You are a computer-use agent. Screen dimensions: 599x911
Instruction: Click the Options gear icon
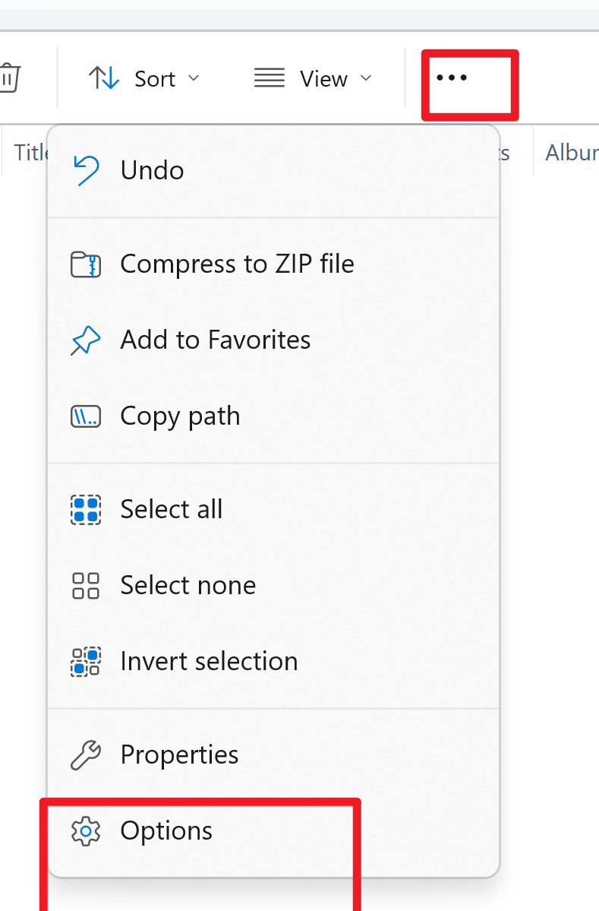86,830
